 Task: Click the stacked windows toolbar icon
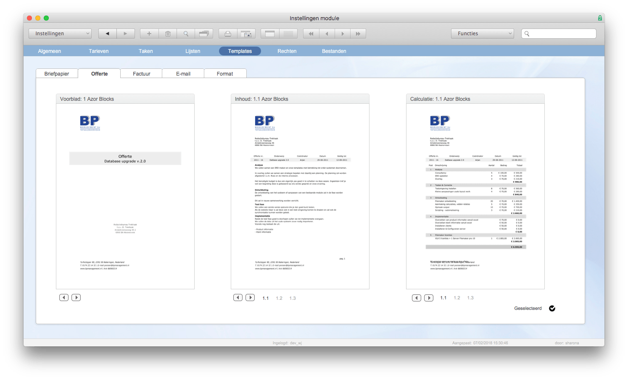204,34
